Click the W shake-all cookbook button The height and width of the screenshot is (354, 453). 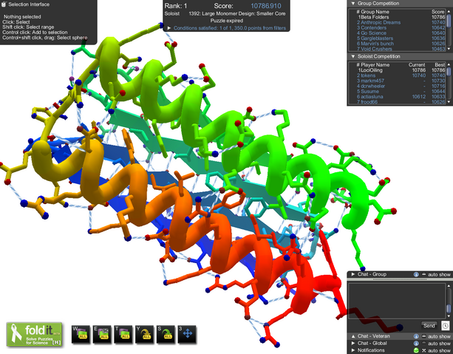click(81, 334)
